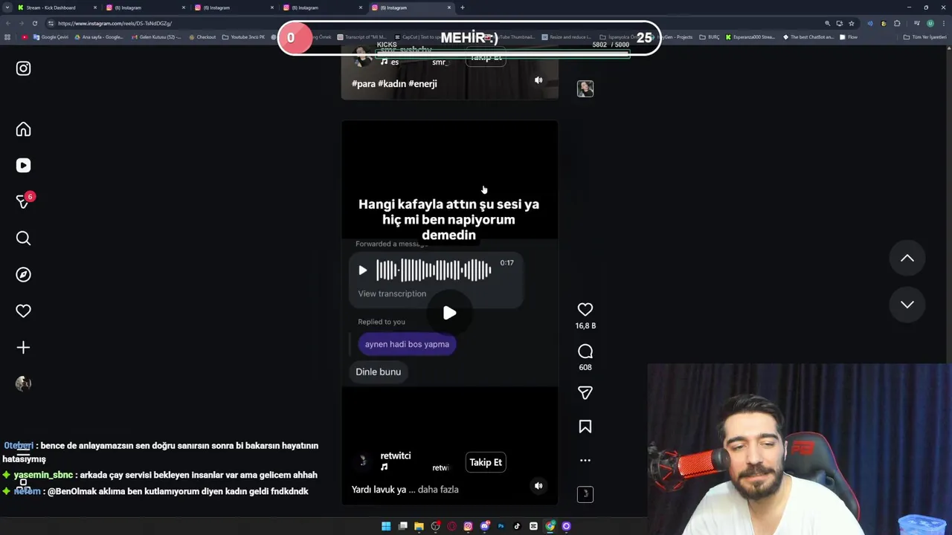The width and height of the screenshot is (952, 535).
Task: Switch to the fourth browser tab, Instagram
Action: point(322,7)
